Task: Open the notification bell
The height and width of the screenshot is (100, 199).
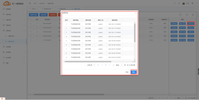Action: (179, 4)
